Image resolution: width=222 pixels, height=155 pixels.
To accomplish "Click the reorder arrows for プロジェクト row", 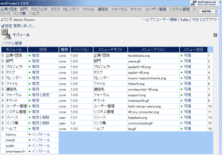I will pyautogui.click(x=3, y=67).
